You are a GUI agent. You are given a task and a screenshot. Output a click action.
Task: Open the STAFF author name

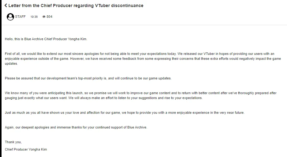(x=20, y=17)
